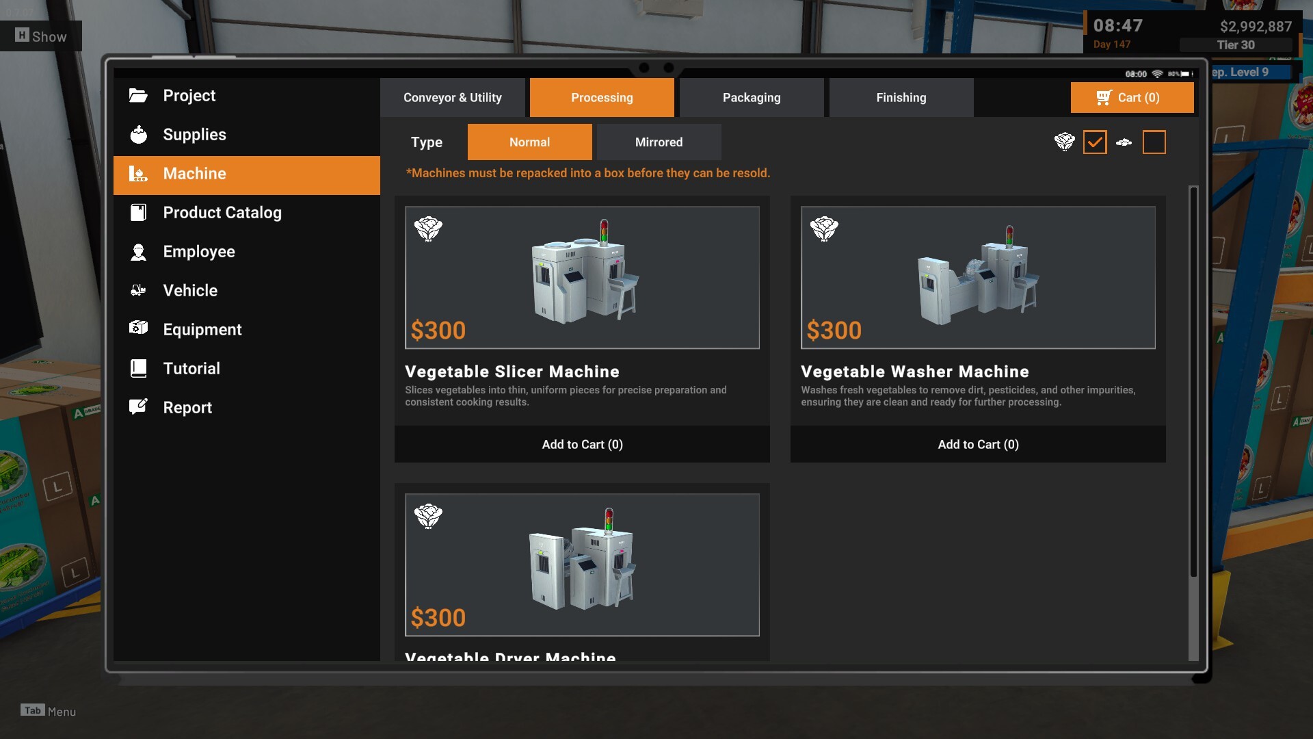The height and width of the screenshot is (739, 1313).
Task: Click the Report pencil icon
Action: click(x=138, y=407)
